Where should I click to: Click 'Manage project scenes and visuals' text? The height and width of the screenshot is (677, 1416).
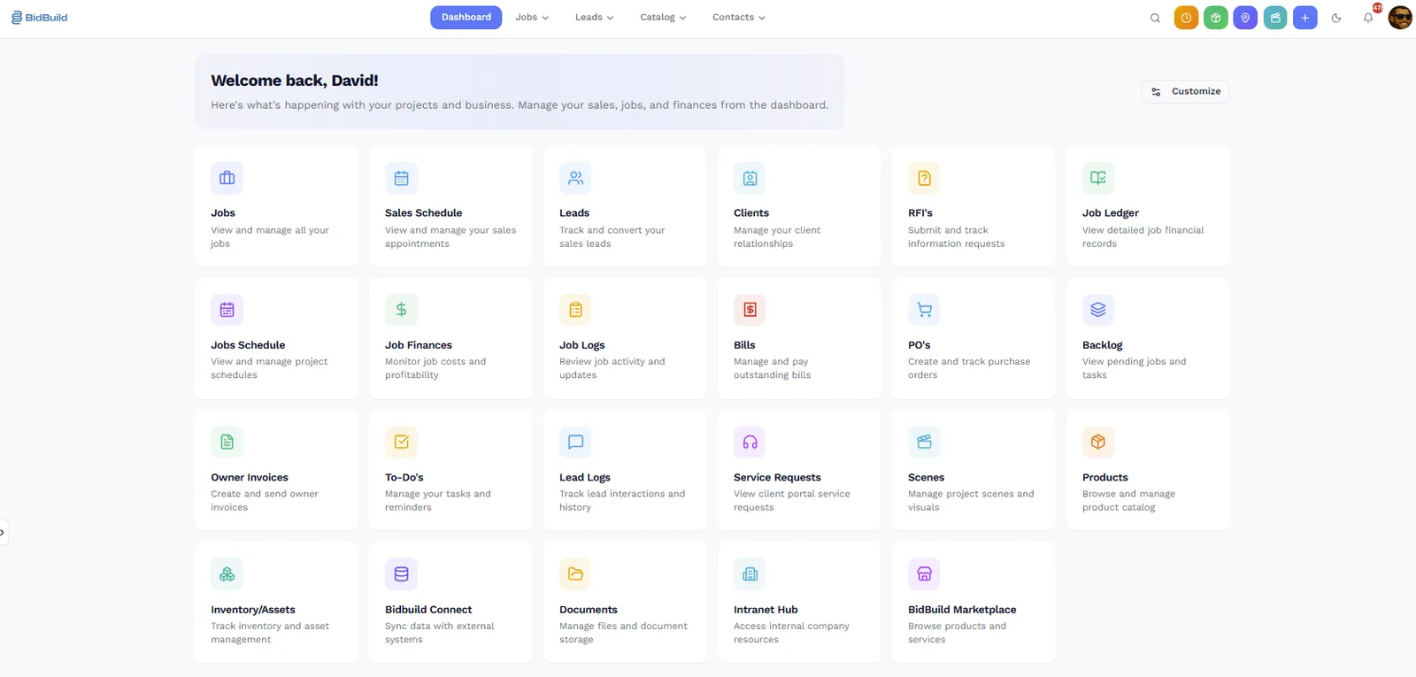coord(971,501)
